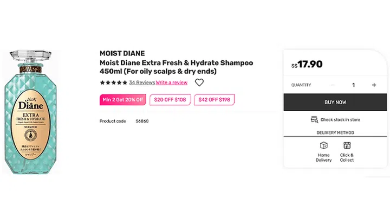
Task: Add product to wishlist with heart icon
Action: point(199,82)
